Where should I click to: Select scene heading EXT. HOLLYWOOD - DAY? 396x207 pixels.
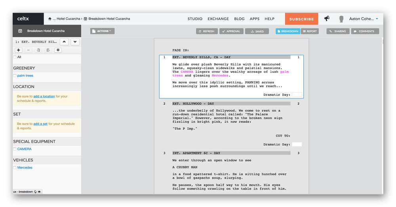point(231,103)
